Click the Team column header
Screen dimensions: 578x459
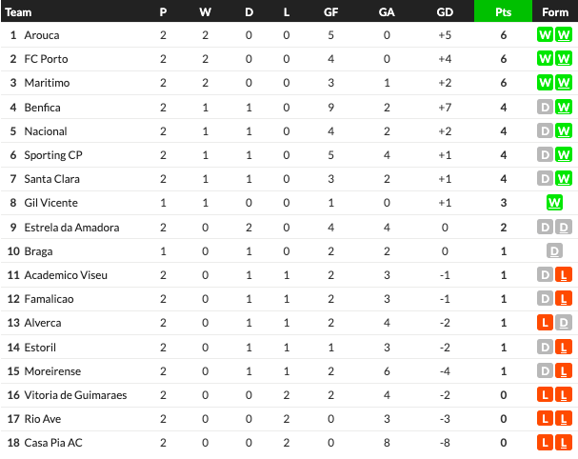pyautogui.click(x=18, y=12)
